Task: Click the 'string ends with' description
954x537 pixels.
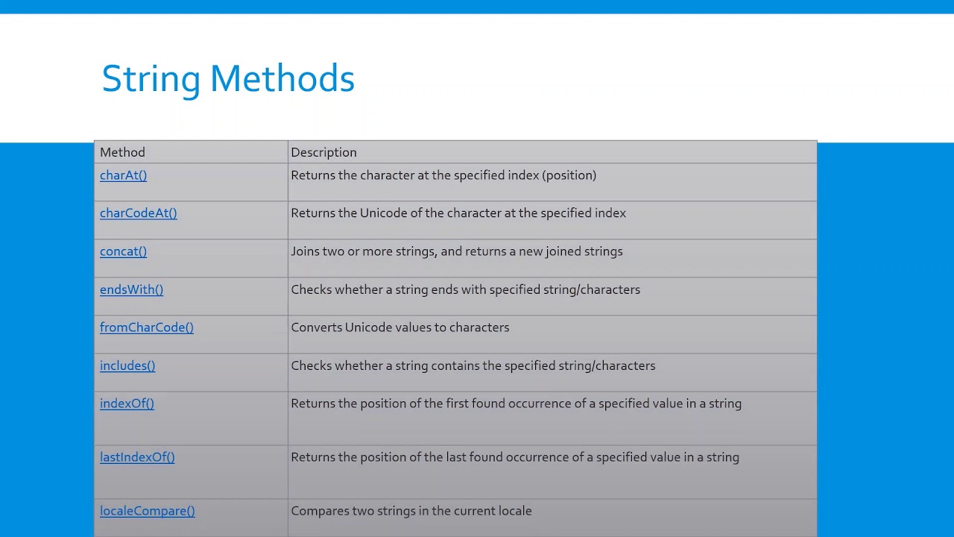Action: (465, 289)
